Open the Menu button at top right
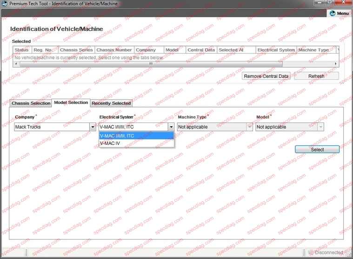 339,14
